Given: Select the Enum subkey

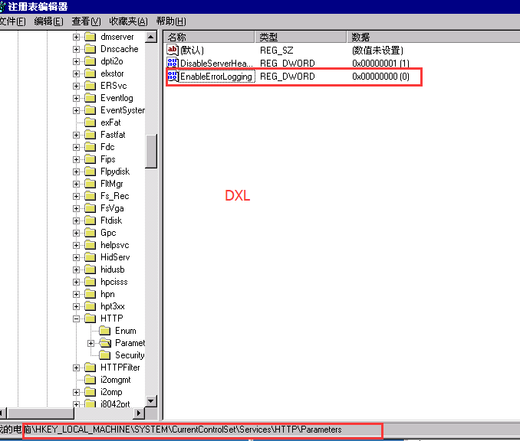Looking at the screenshot, I should [x=125, y=331].
